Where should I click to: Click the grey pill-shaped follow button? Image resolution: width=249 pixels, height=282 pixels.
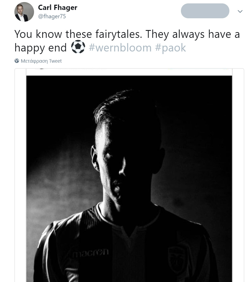click(x=205, y=11)
